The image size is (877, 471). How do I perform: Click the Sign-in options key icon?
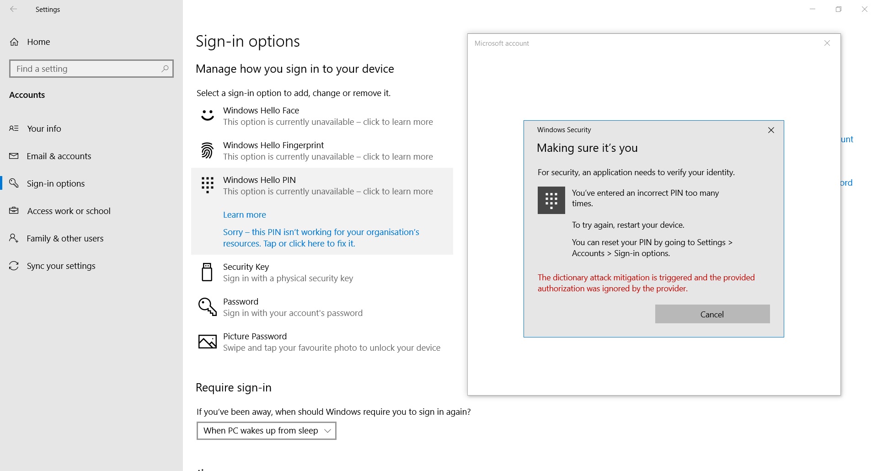(x=14, y=183)
